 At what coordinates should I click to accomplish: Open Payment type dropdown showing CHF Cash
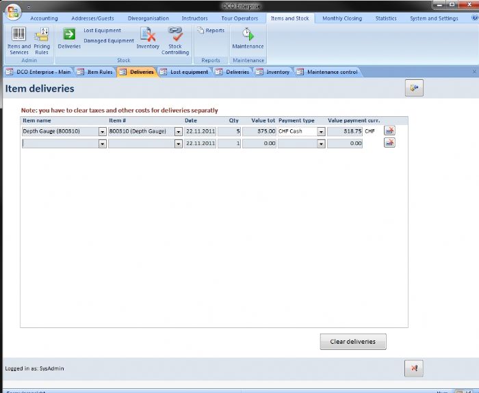click(x=321, y=131)
